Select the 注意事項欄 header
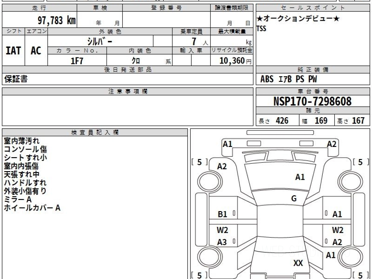Screen dimensions: 372x279 pos(128,91)
